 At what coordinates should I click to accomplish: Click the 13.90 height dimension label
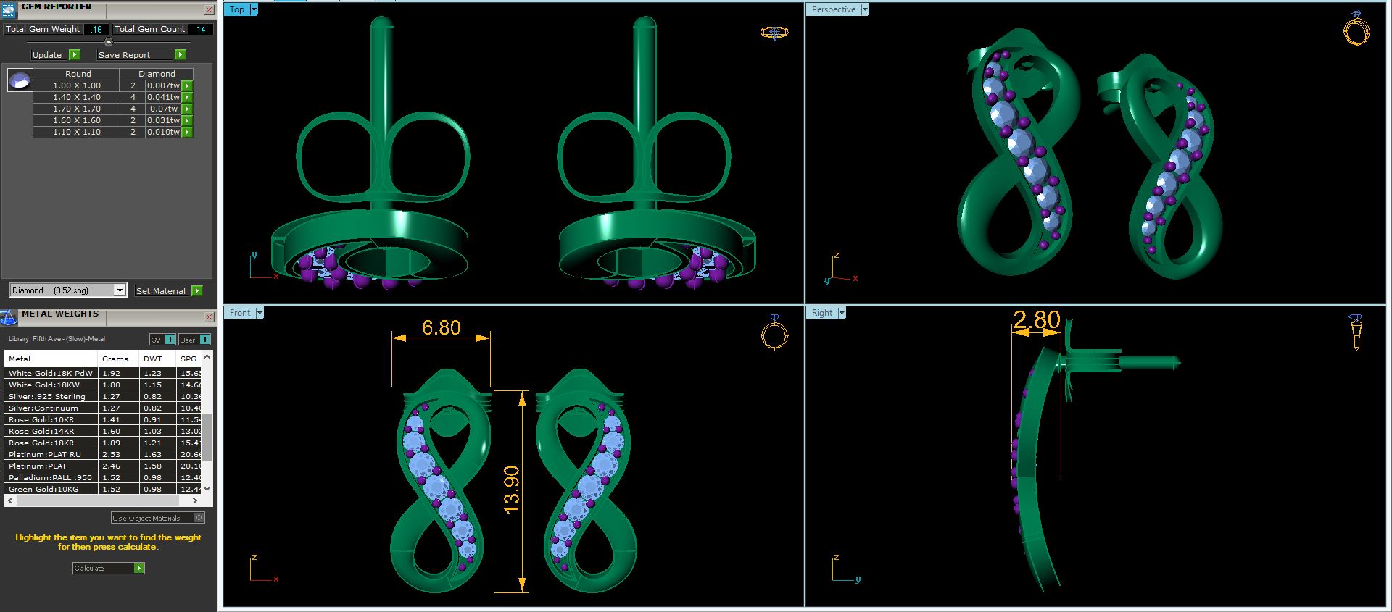511,490
